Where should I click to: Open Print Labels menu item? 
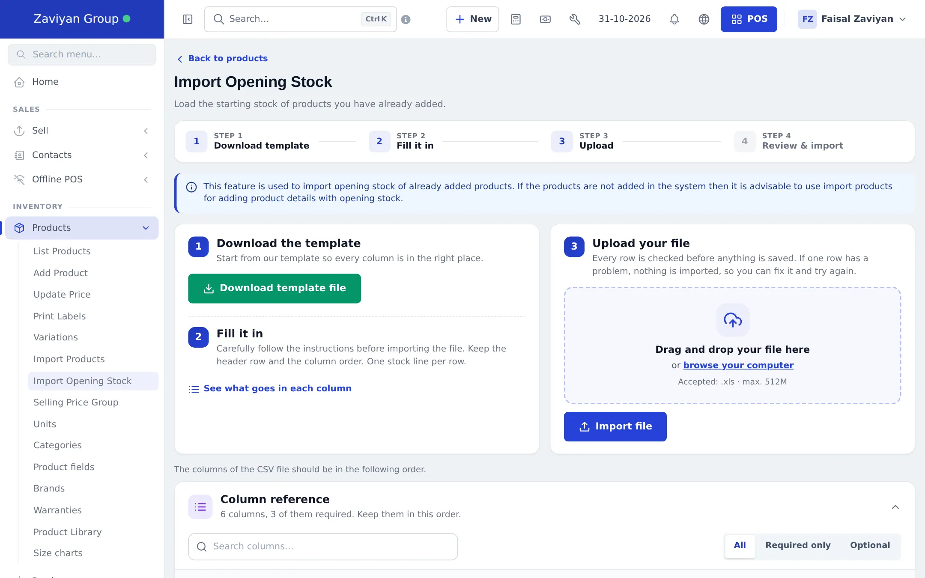(60, 316)
